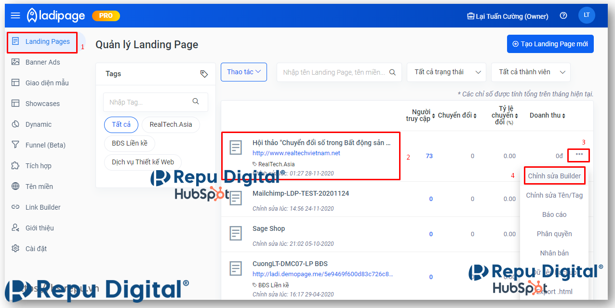Open the ladi.demopage.me link
This screenshot has width=615, height=308.
(x=322, y=274)
